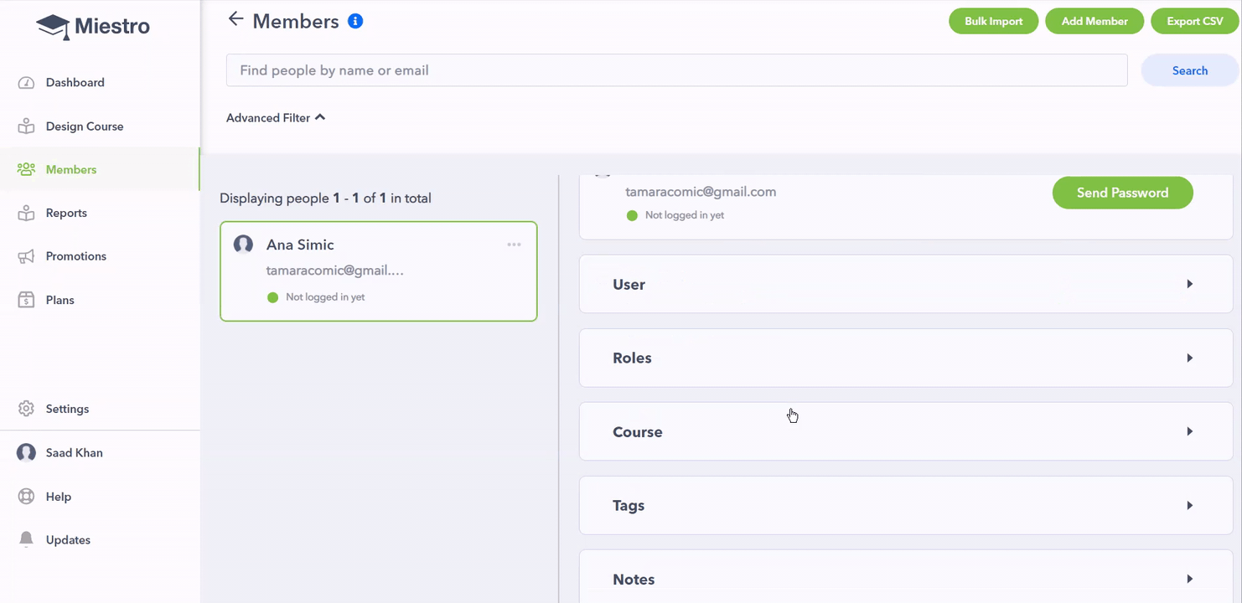Click the Send Password button

[x=1122, y=193]
